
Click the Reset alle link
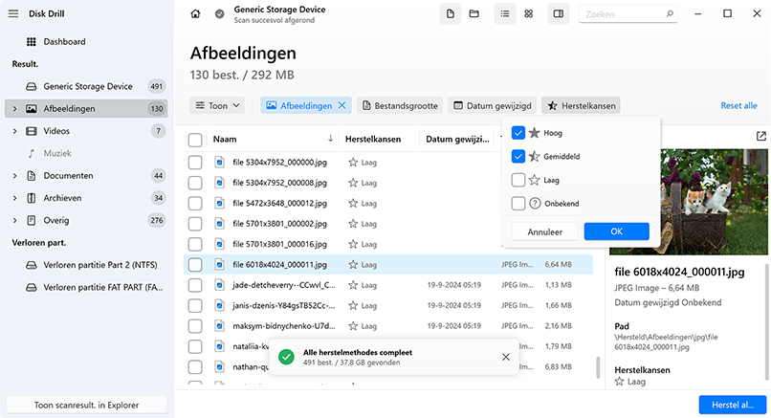point(738,105)
